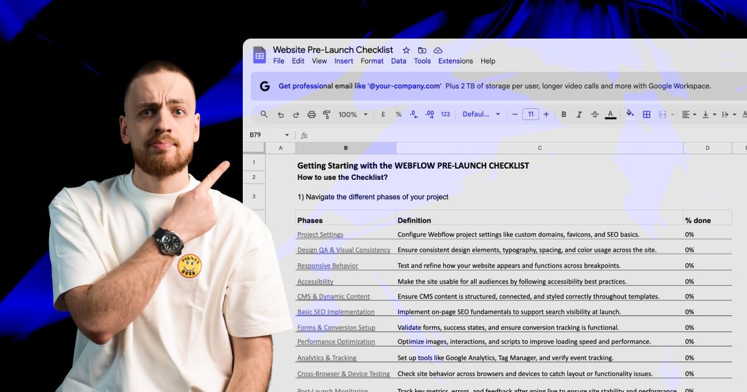Image resolution: width=747 pixels, height=392 pixels.
Task: Click the redo arrow
Action: [296, 114]
